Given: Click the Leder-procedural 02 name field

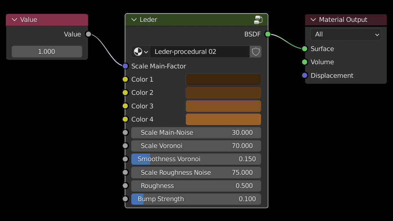Looking at the screenshot, I should 199,52.
